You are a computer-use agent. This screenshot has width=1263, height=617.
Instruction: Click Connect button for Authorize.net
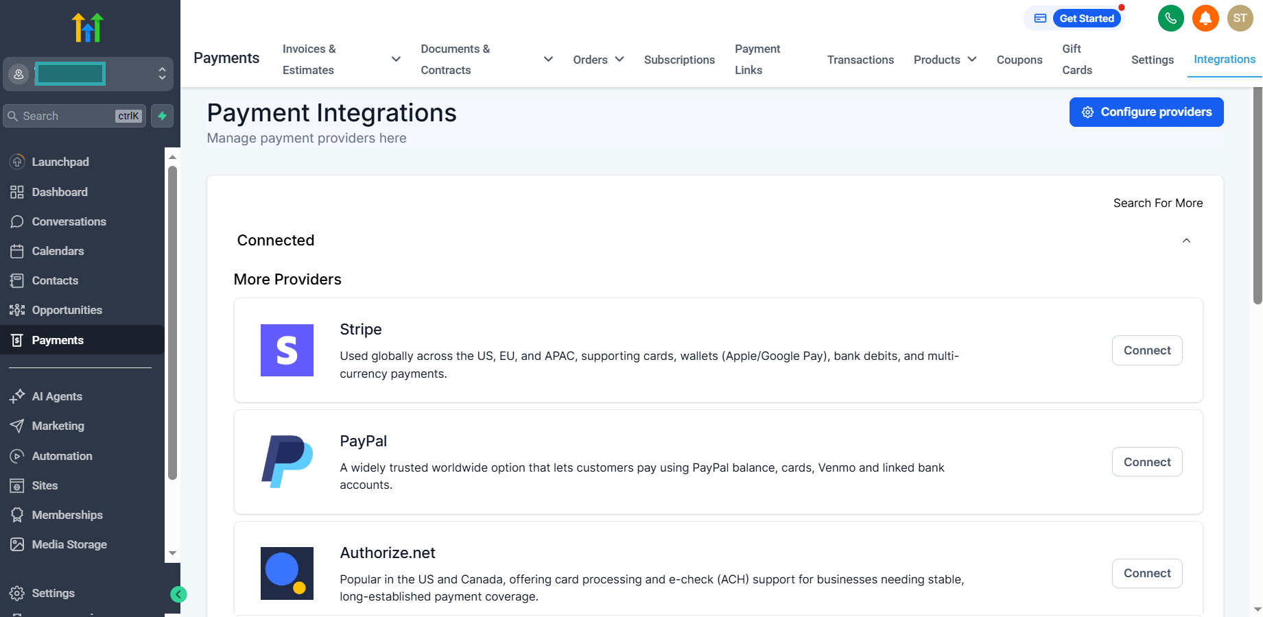1147,573
